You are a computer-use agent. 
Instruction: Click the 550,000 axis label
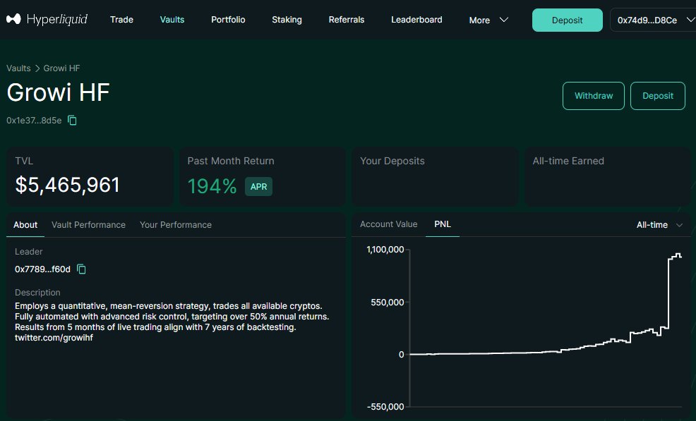point(388,303)
